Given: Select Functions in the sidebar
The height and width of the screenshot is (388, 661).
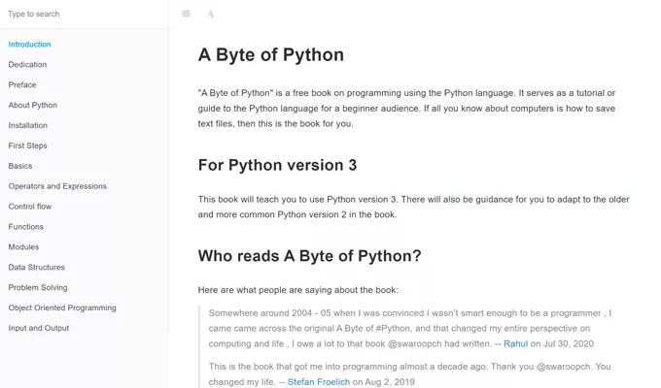Looking at the screenshot, I should 25,226.
